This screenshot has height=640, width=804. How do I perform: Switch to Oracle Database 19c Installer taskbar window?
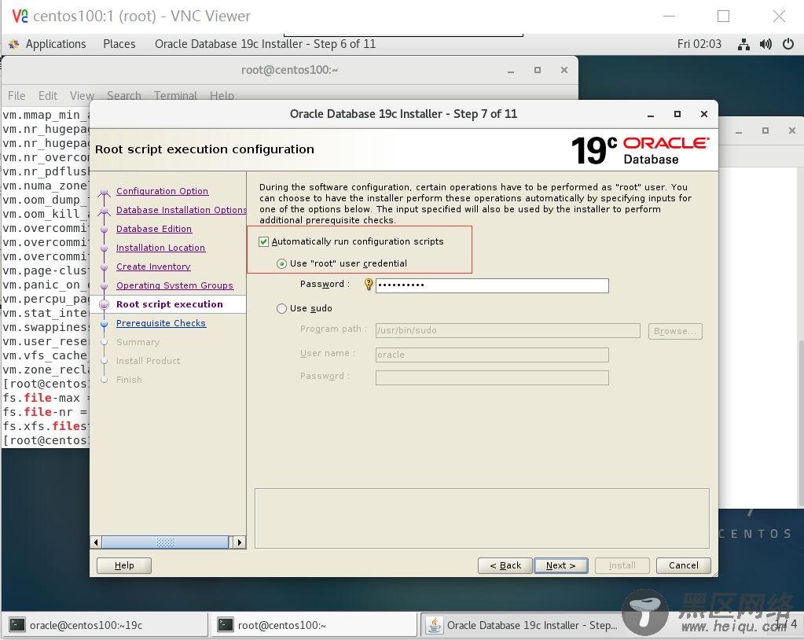[523, 624]
